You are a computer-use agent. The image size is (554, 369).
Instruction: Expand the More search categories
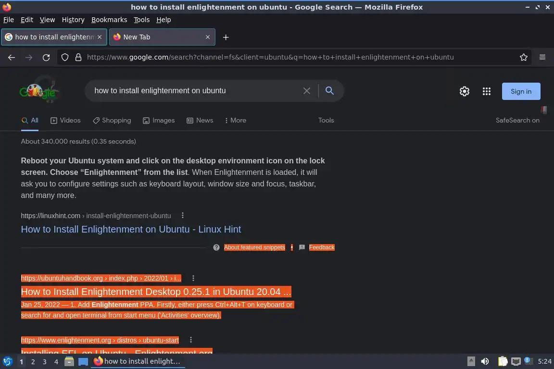235,121
